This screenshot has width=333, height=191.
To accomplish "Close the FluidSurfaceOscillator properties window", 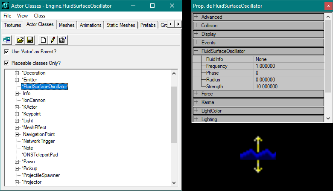I will click(329, 6).
